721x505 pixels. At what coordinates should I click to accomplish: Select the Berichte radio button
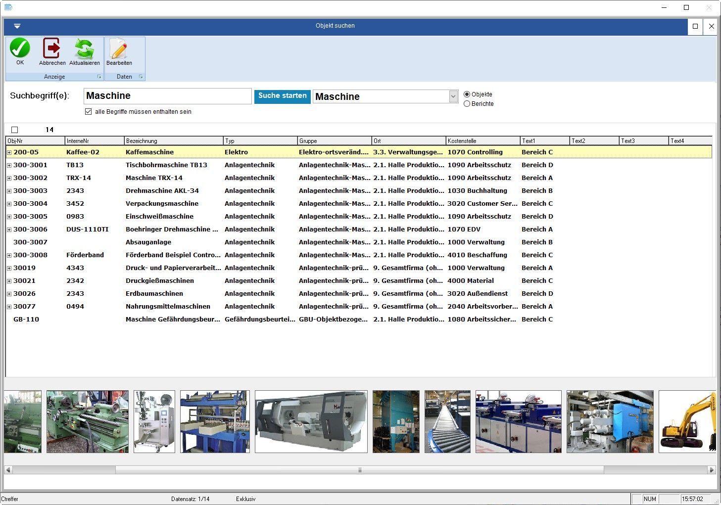tap(467, 104)
